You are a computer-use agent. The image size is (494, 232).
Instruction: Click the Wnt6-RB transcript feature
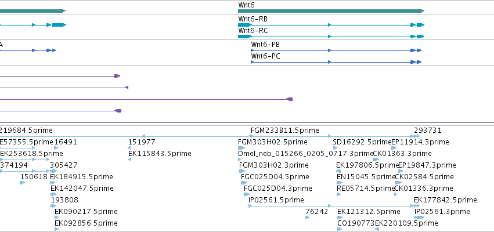(331, 25)
